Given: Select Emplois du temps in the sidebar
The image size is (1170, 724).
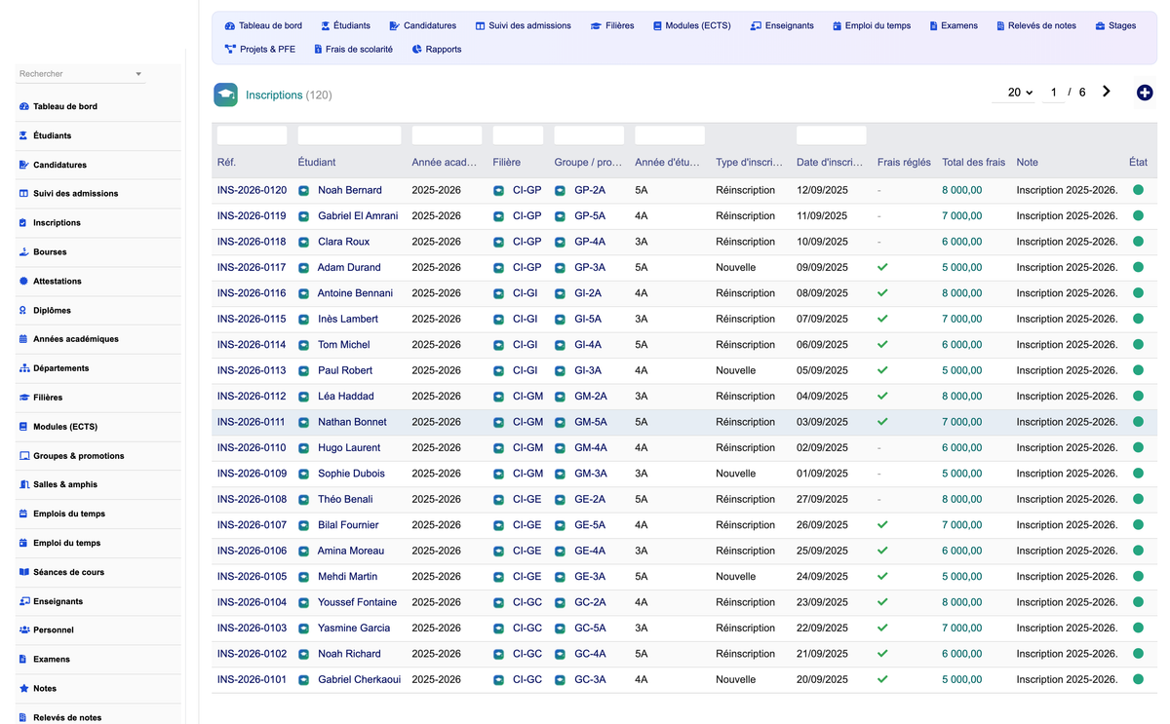Looking at the screenshot, I should pyautogui.click(x=69, y=514).
